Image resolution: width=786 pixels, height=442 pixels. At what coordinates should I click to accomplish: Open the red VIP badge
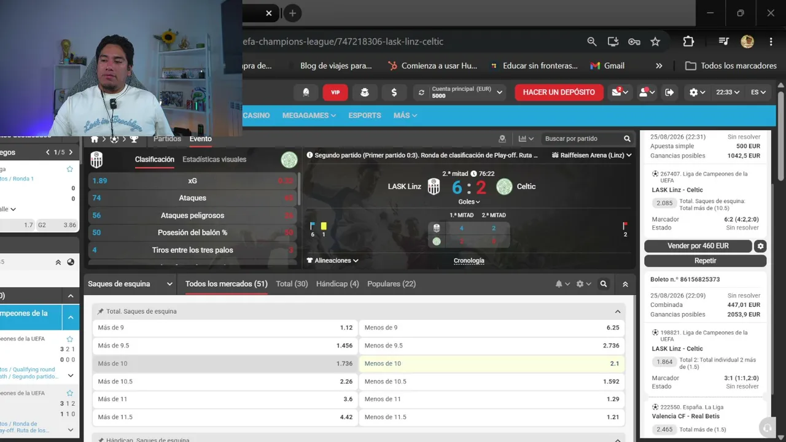click(335, 92)
